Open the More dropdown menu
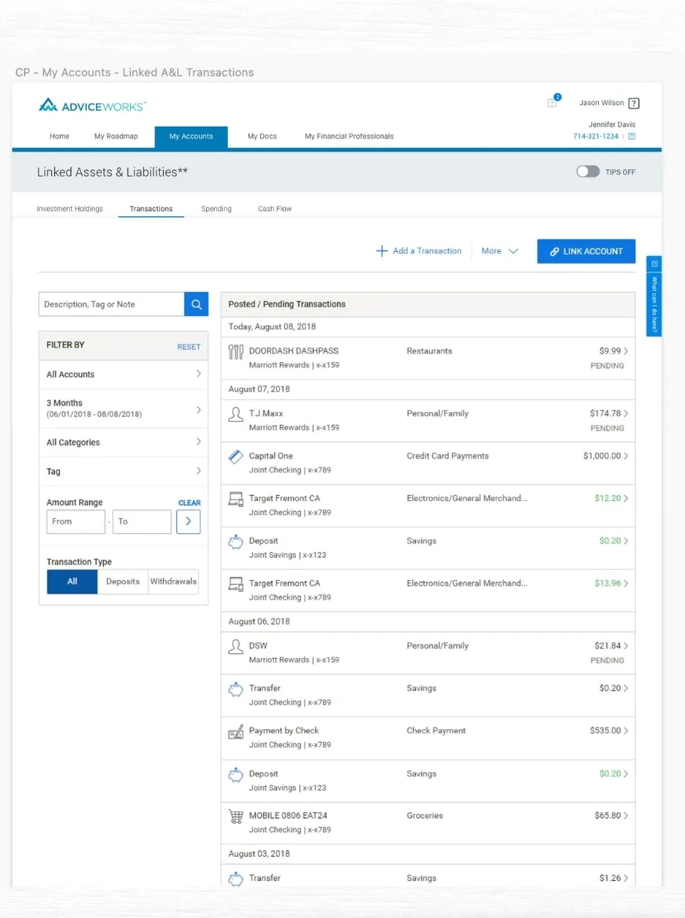Screen dimensions: 685x918 tap(500, 251)
